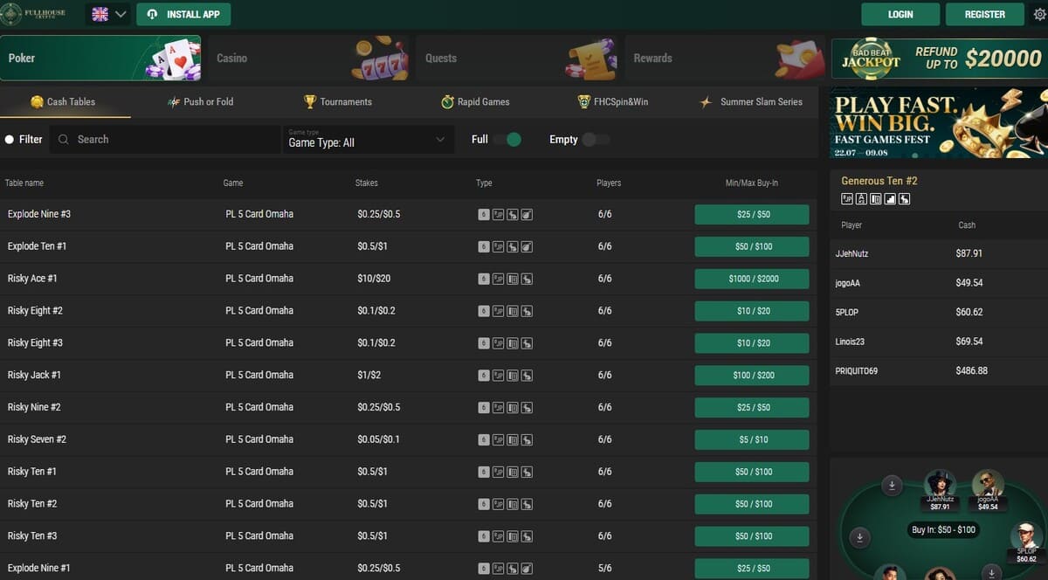Click 6-max icon in Explode Nine #3 row

484,214
